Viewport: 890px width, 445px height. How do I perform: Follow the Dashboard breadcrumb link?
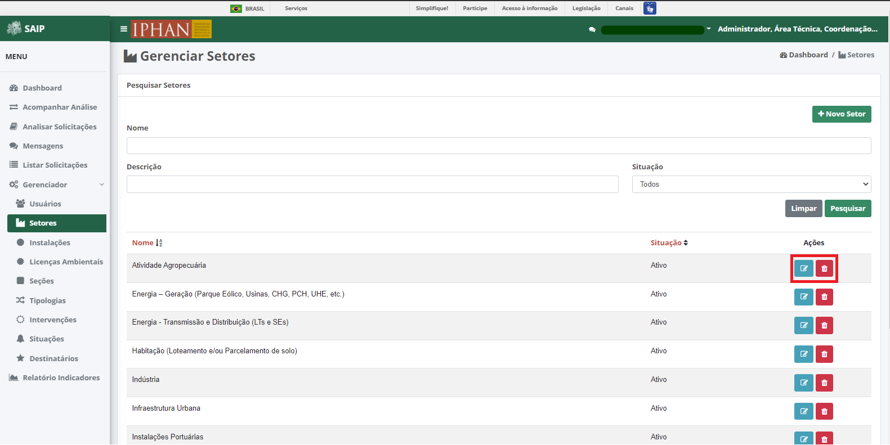pyautogui.click(x=804, y=55)
